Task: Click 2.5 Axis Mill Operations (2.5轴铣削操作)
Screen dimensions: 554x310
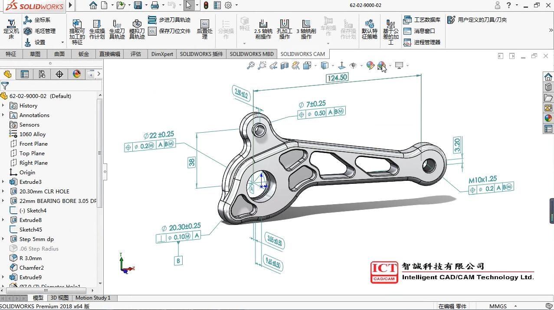Action: [263, 29]
